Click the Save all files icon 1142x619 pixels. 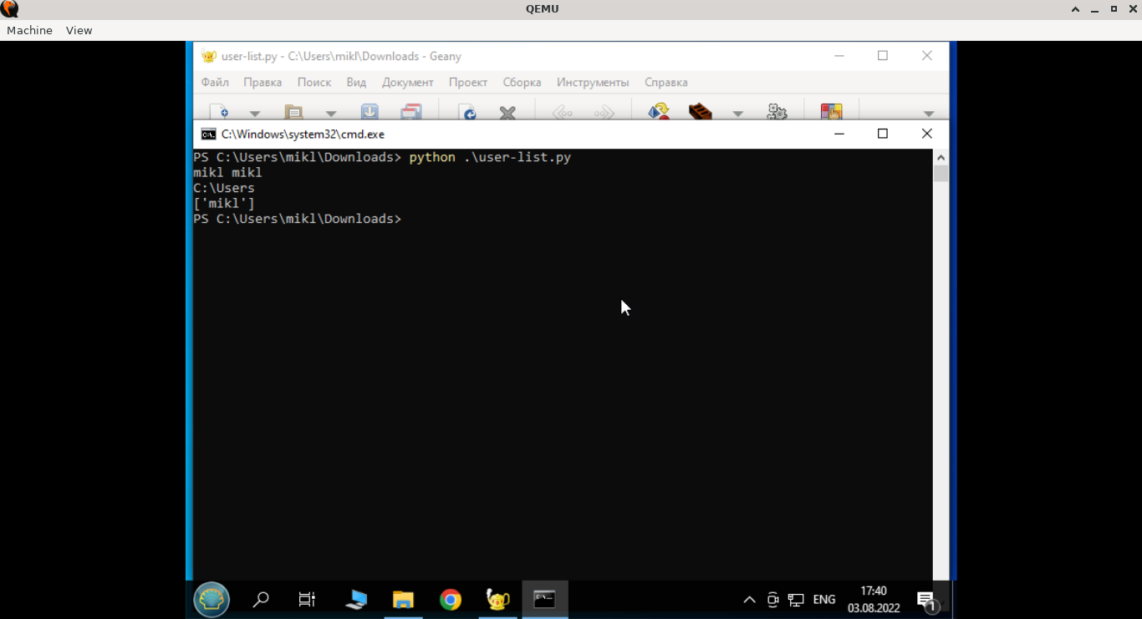pyautogui.click(x=411, y=112)
